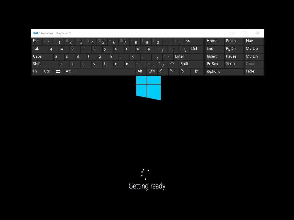Tap the Insert key
The height and width of the screenshot is (220, 294).
pos(214,56)
